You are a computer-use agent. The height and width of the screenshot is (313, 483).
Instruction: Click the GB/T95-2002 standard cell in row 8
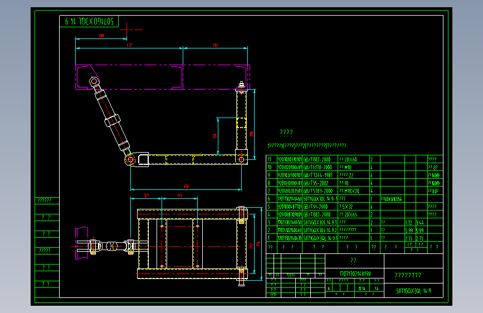(x=316, y=183)
